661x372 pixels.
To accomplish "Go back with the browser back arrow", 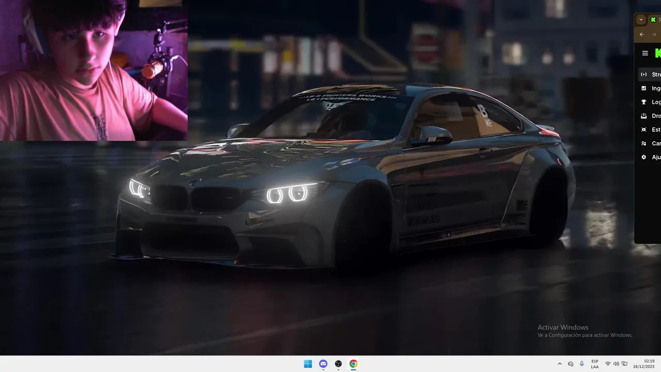I will pos(642,35).
